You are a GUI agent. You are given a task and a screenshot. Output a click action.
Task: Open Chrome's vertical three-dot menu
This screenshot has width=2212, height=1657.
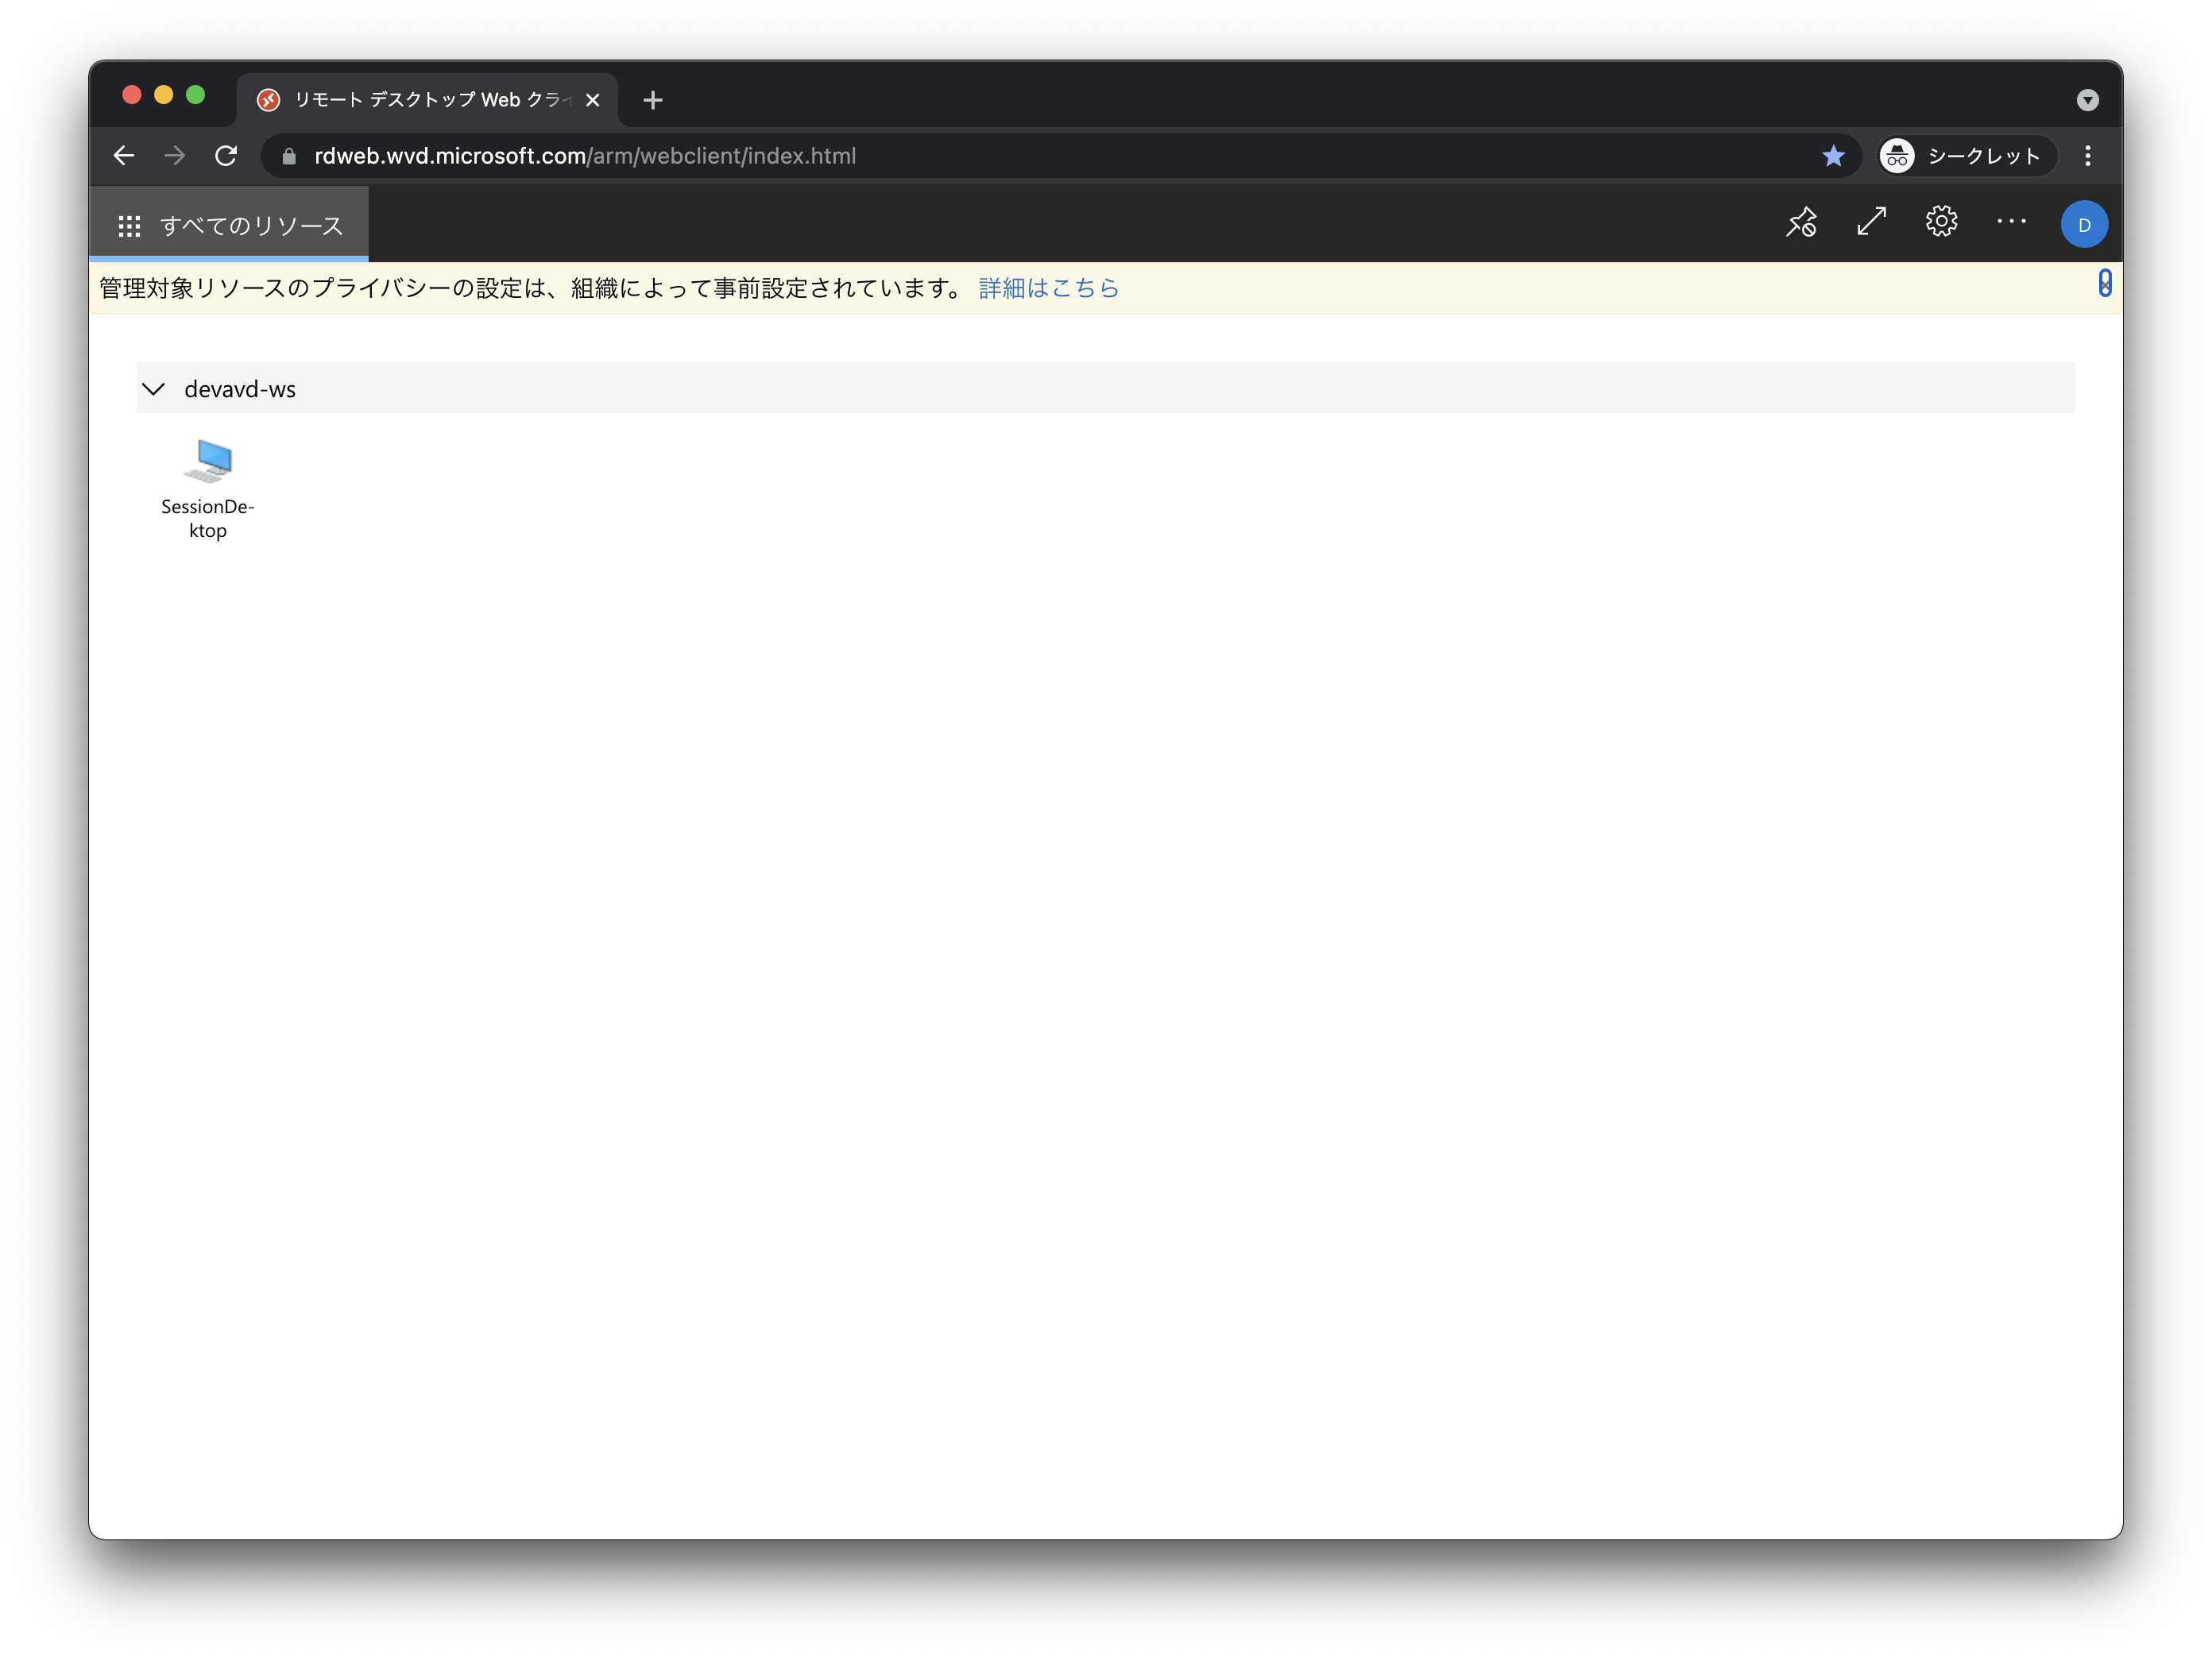tap(2087, 156)
